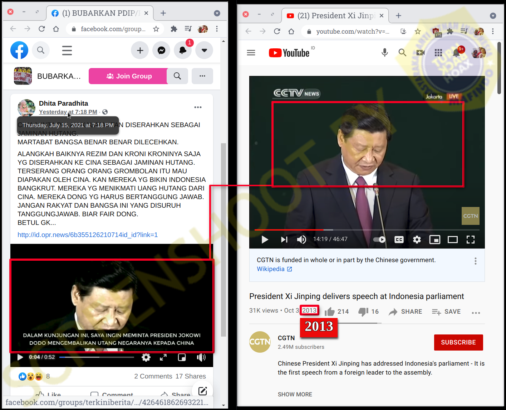This screenshot has height=410, width=506.
Task: Subscribe to the CGTN channel
Action: [x=458, y=342]
